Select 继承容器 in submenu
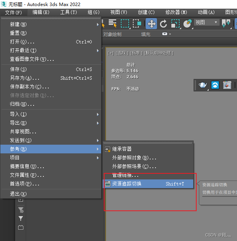 click(x=148, y=149)
